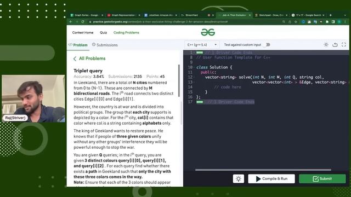This screenshot has width=351, height=197.
Task: Open Contest Home
Action: pos(83,33)
